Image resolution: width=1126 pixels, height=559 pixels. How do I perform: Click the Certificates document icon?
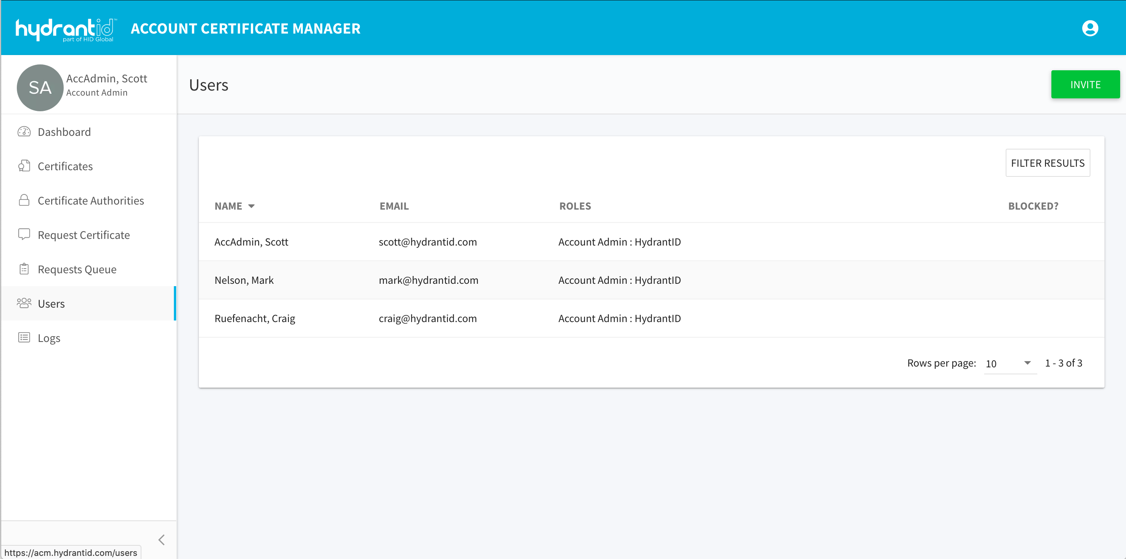(x=24, y=166)
